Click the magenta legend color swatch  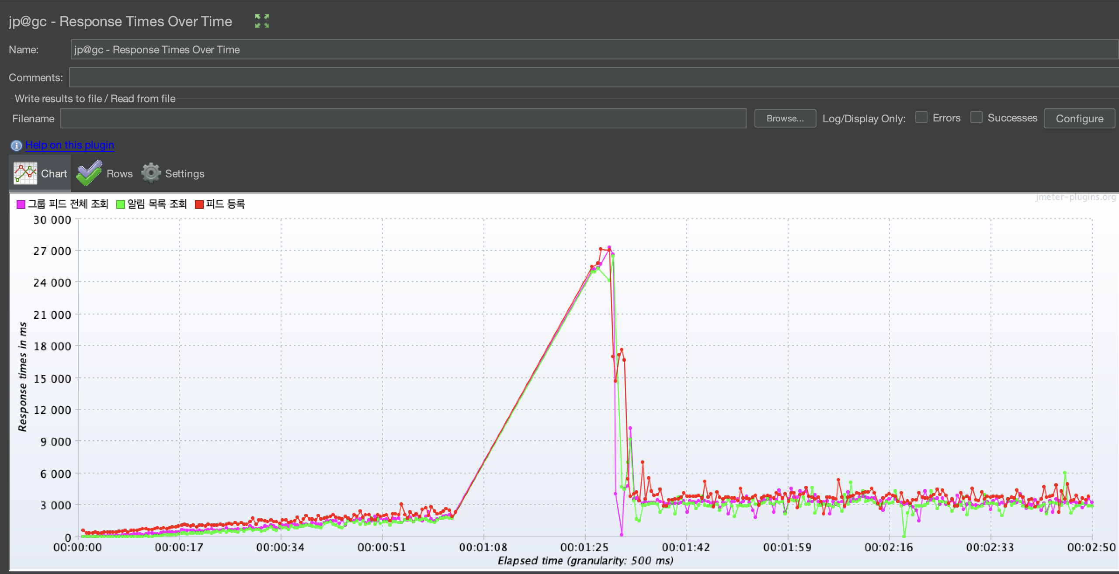[x=21, y=204]
